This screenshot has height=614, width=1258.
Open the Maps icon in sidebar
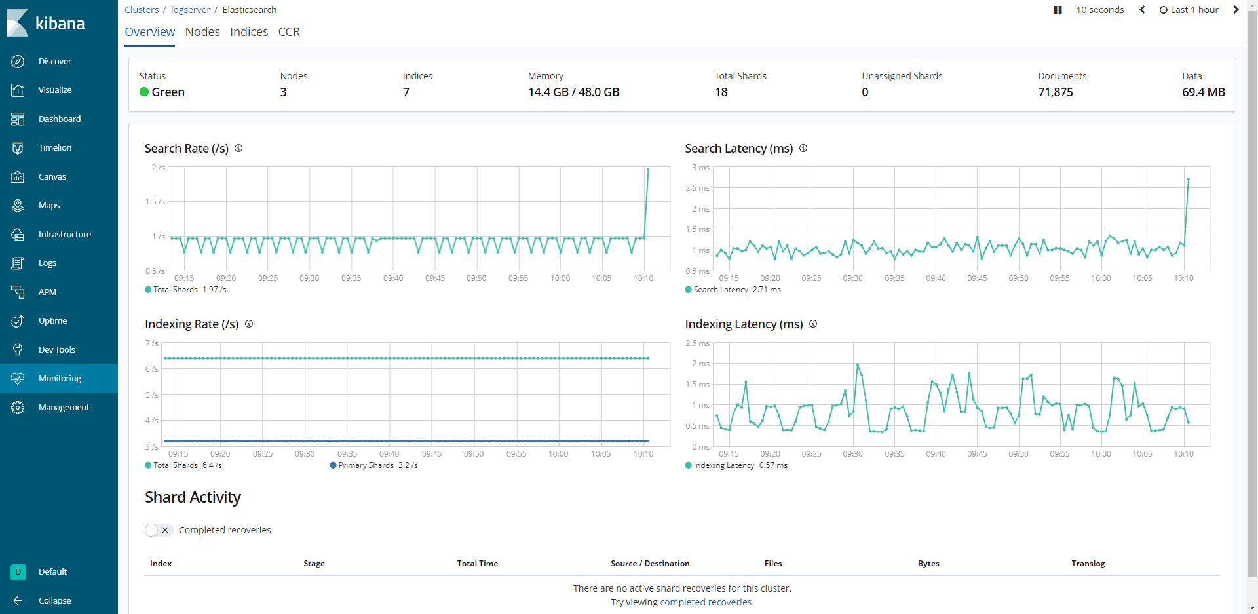[x=18, y=205]
